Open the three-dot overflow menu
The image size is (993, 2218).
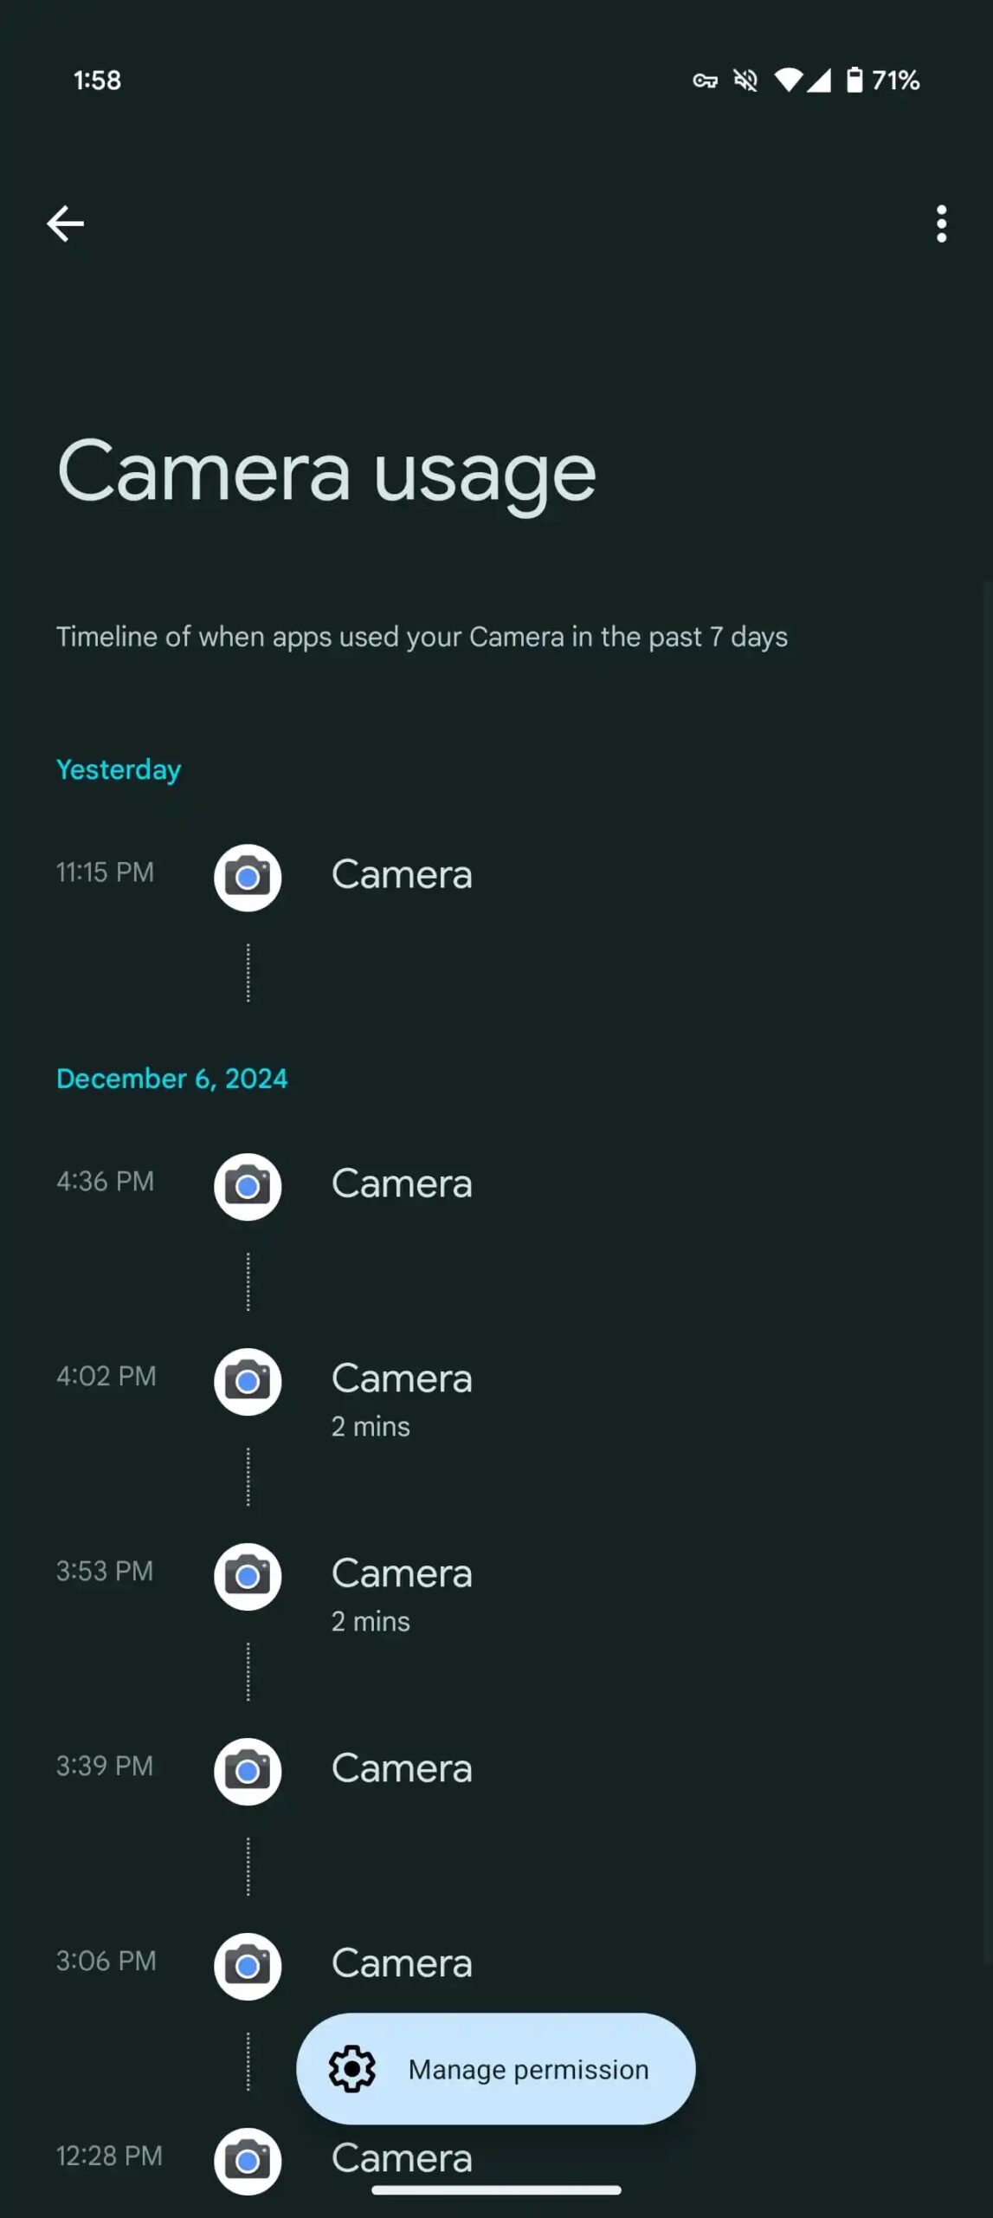(941, 224)
